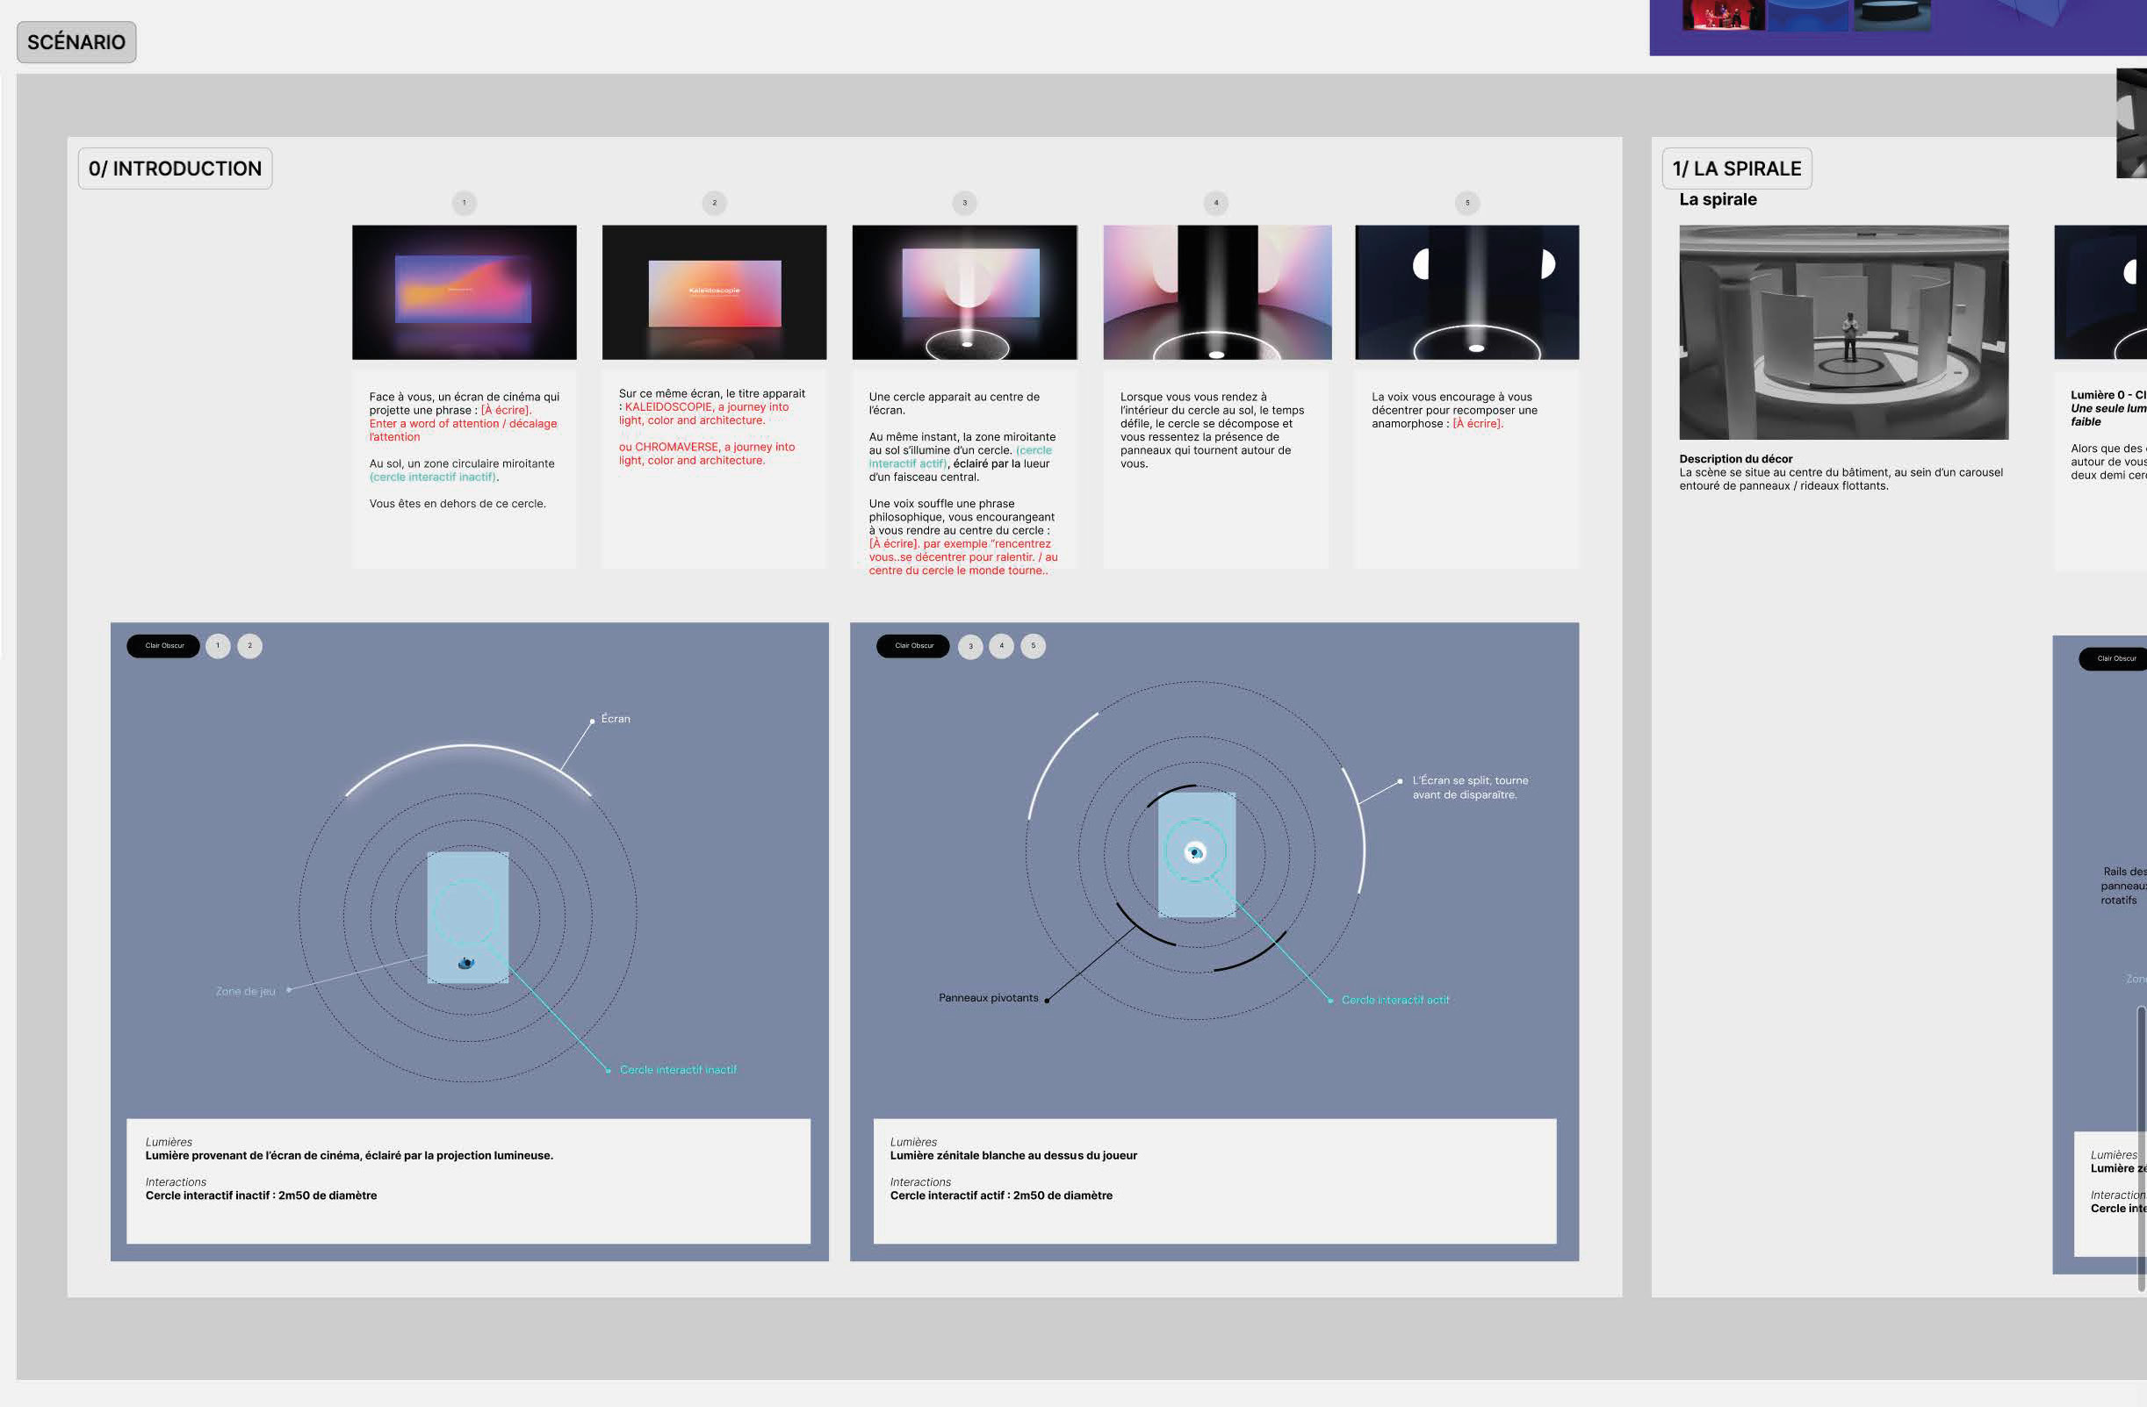The height and width of the screenshot is (1407, 2147).
Task: Open the grayscale carousel décor render image
Action: (1843, 332)
